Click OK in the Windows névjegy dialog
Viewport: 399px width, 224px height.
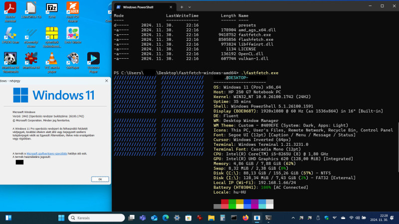(x=100, y=179)
